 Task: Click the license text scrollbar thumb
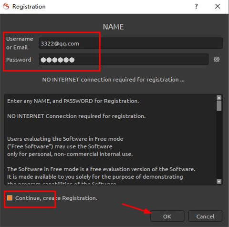point(219,106)
